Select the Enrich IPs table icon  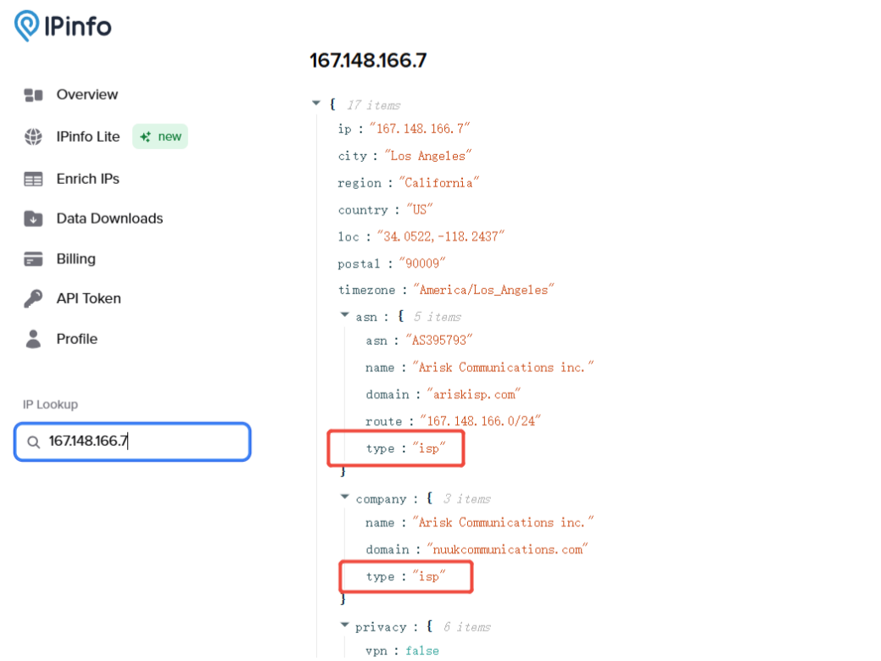[x=32, y=179]
